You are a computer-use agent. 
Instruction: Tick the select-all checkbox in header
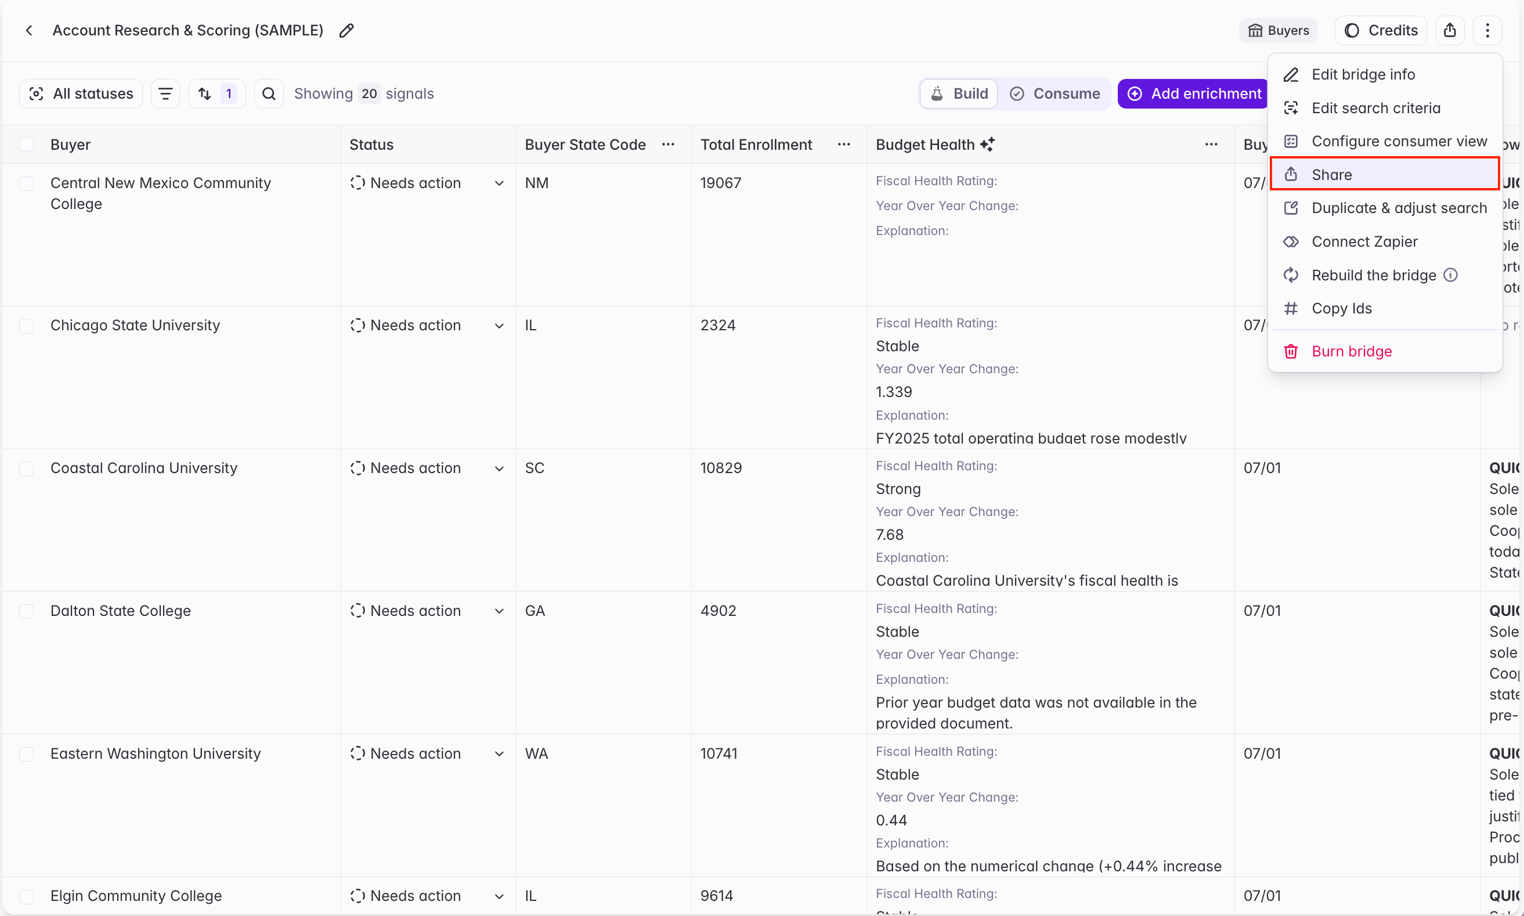[27, 145]
